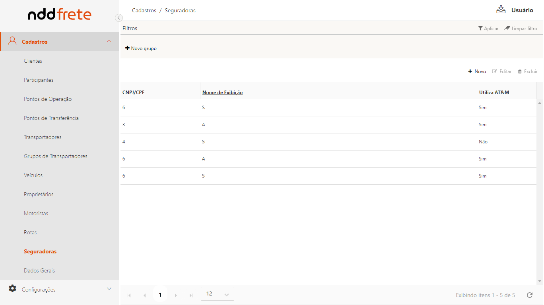The height and width of the screenshot is (305, 544).
Task: Expand the Configurações section chevron
Action: coord(109,289)
